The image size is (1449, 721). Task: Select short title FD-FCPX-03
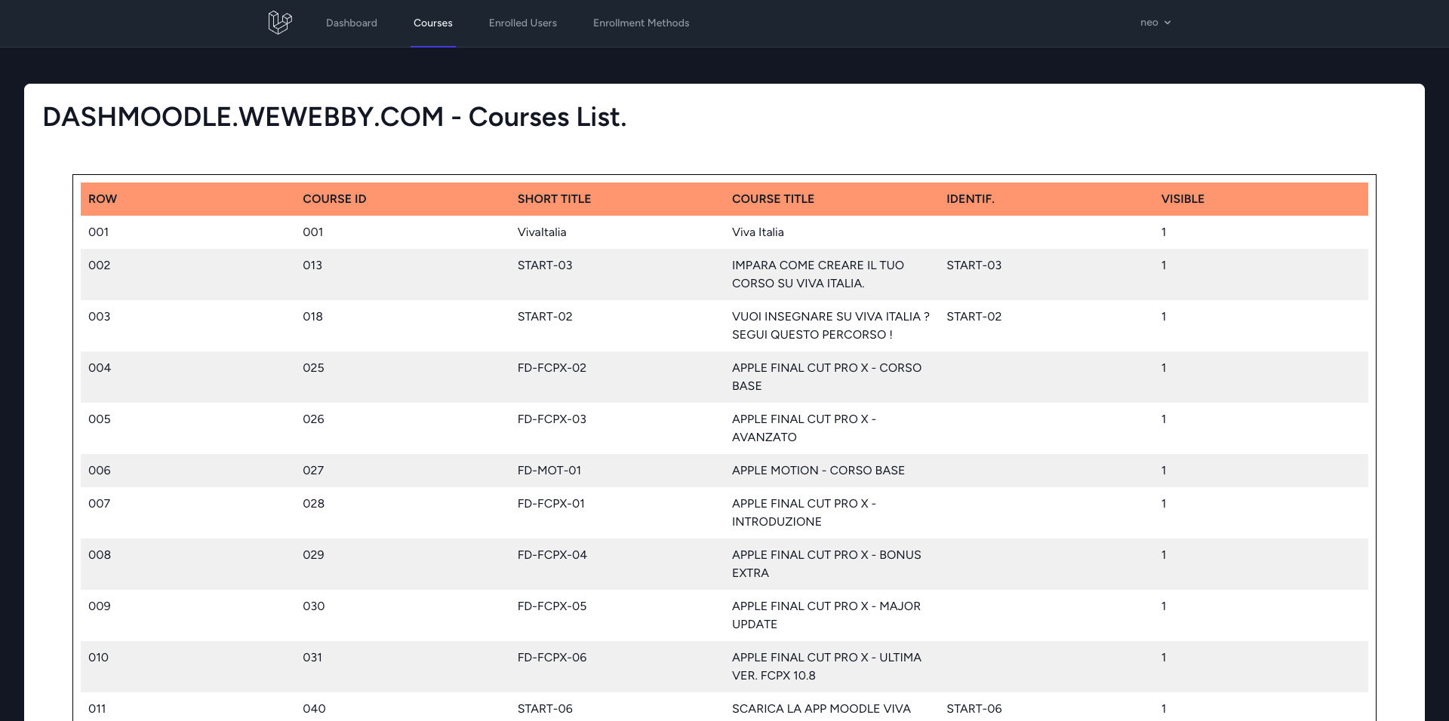pos(552,419)
